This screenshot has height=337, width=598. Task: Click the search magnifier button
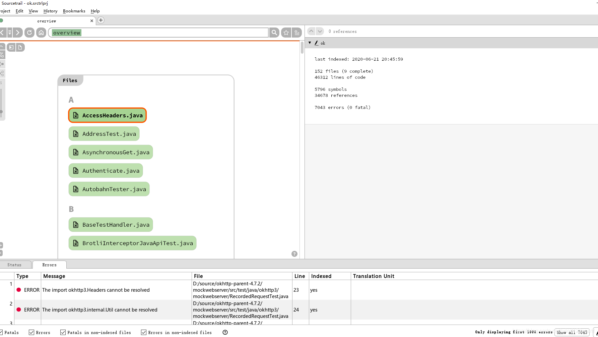pyautogui.click(x=274, y=33)
